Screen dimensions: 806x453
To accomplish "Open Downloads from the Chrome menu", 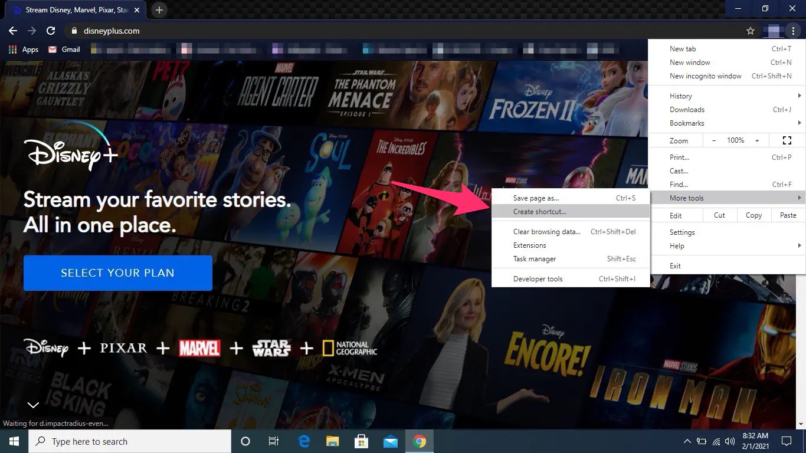I will (x=727, y=110).
